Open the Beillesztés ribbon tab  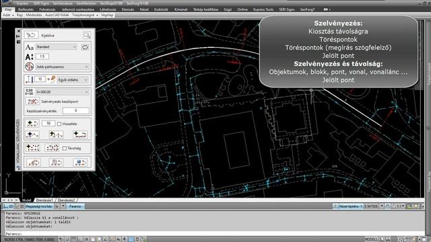pyautogui.click(x=26, y=9)
